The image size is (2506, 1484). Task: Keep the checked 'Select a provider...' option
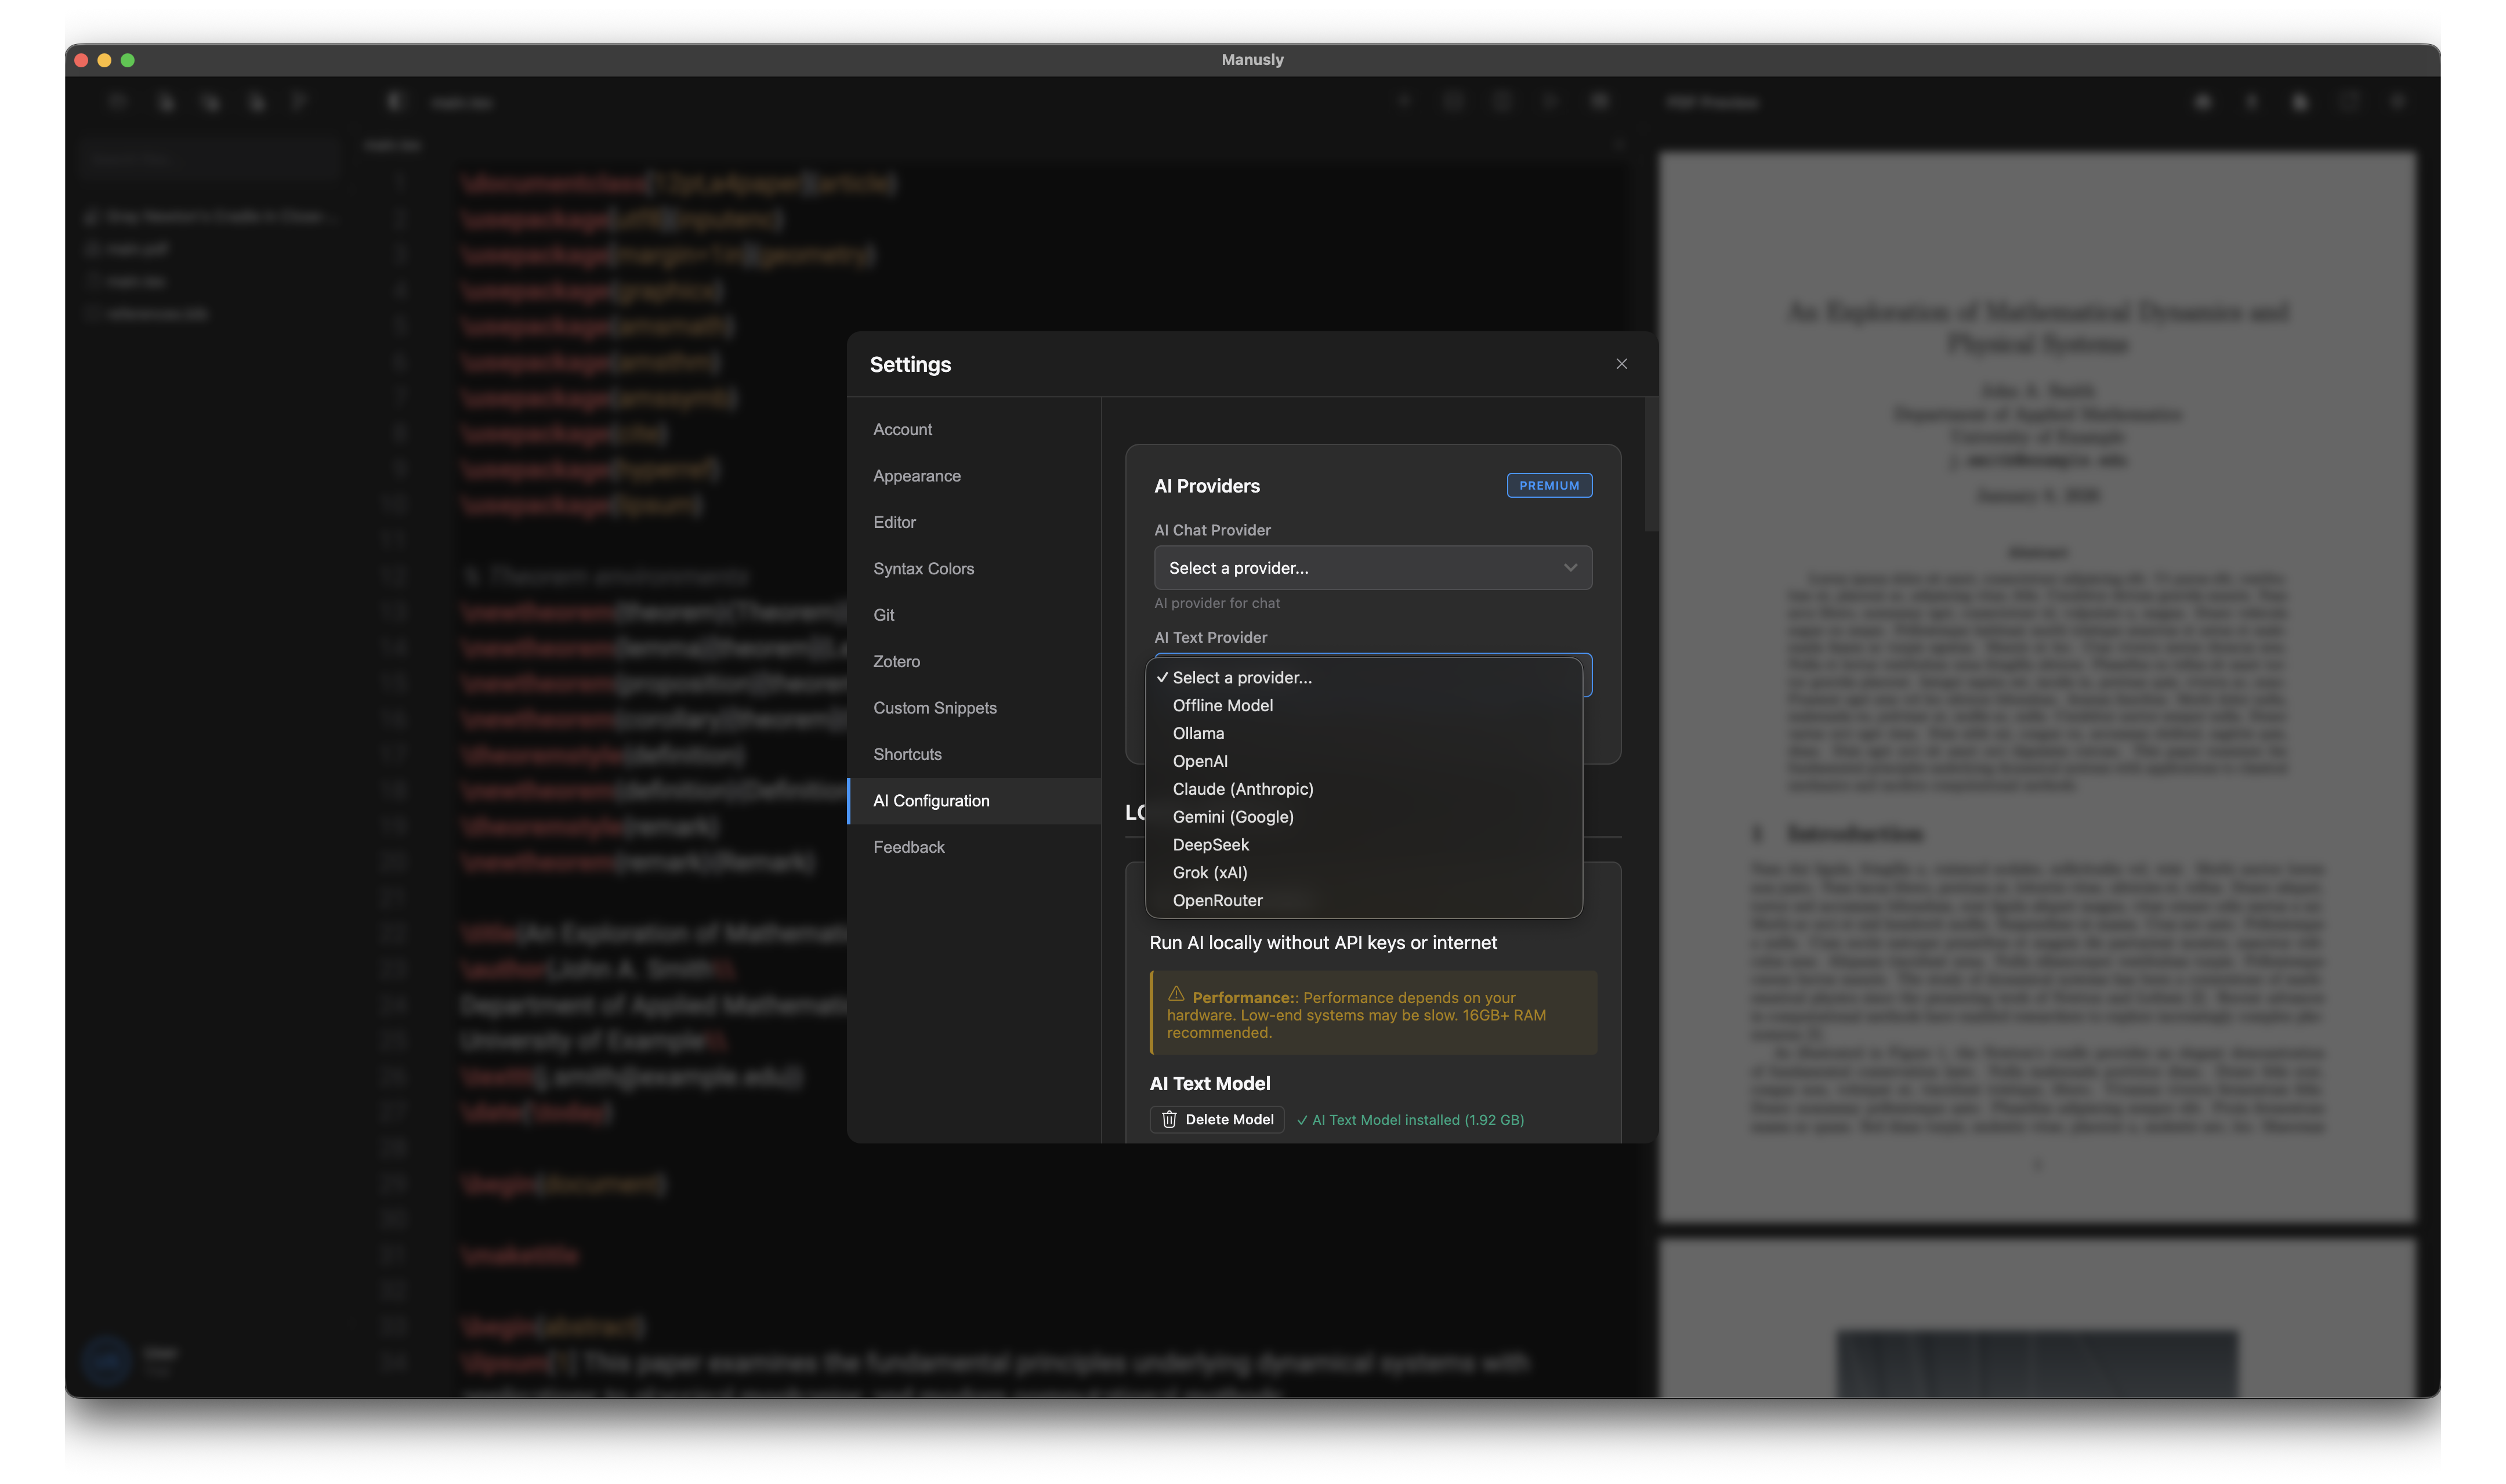coord(1241,677)
